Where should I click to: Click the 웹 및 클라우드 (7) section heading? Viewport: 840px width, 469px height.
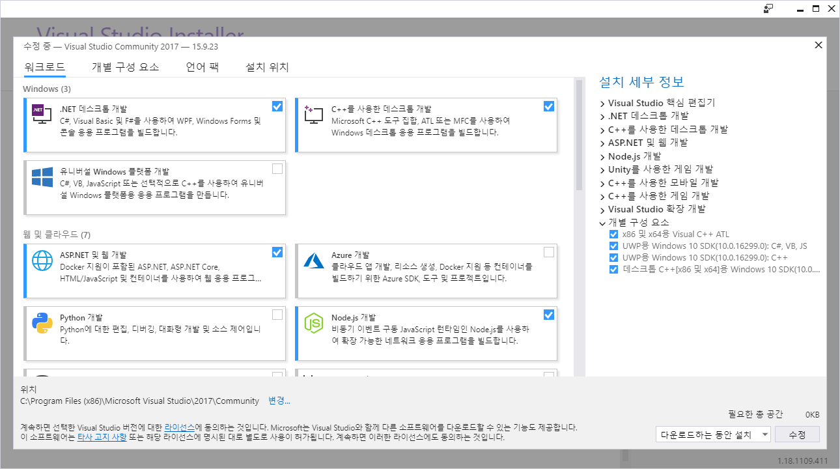click(x=57, y=234)
